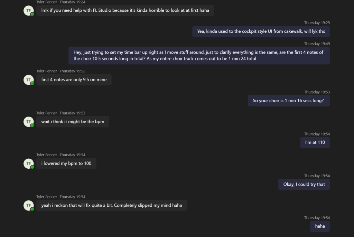Image resolution: width=354 pixels, height=237 pixels.
Task: Select the 'i lowered my bpm to 100' message
Action: click(x=66, y=163)
